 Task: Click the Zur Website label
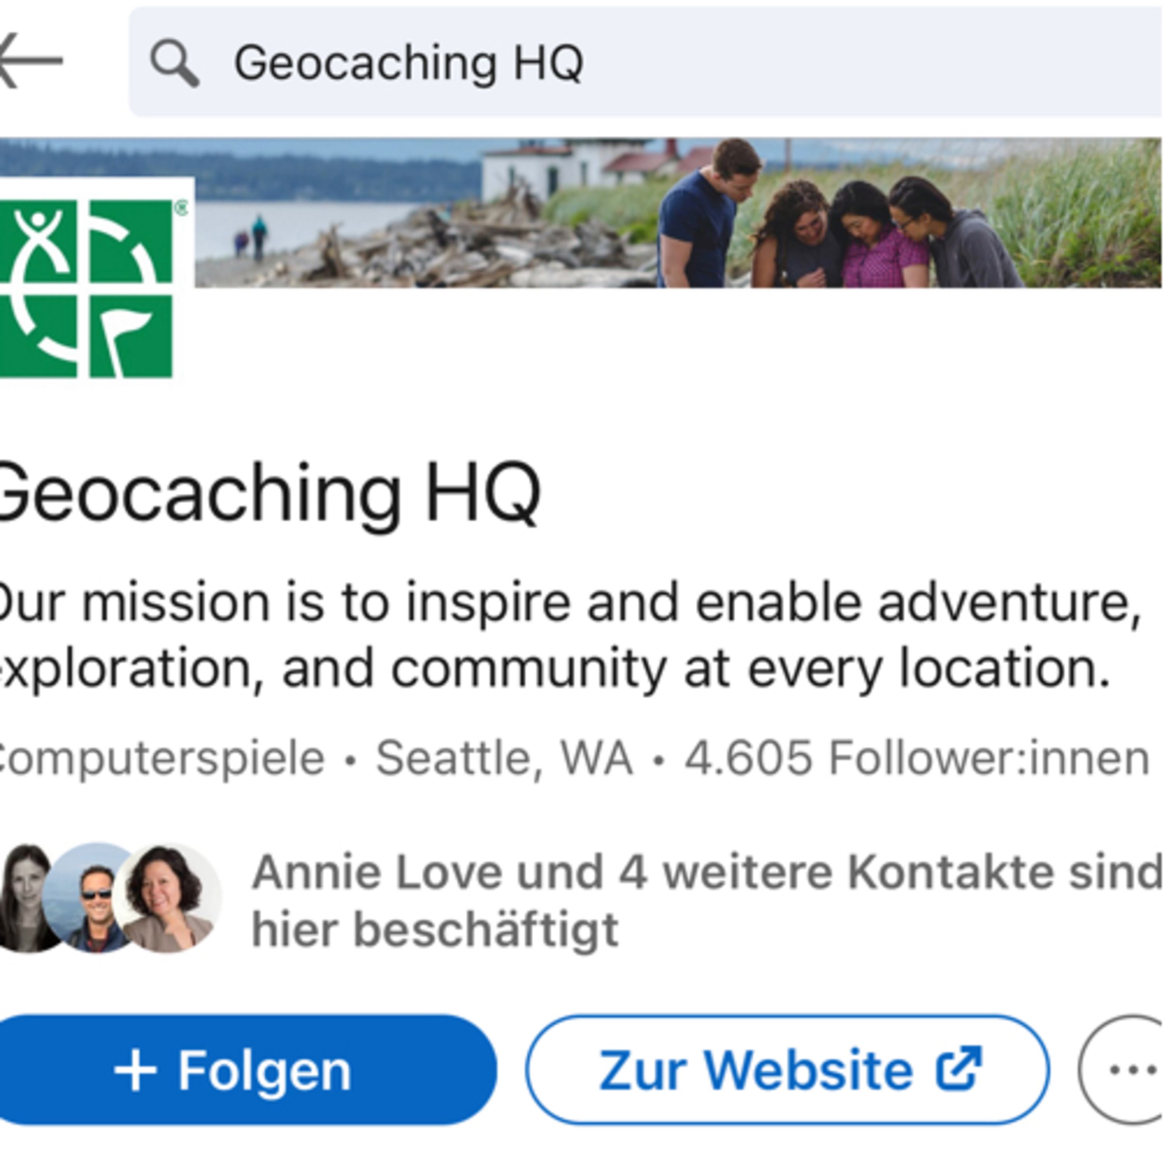click(755, 1070)
